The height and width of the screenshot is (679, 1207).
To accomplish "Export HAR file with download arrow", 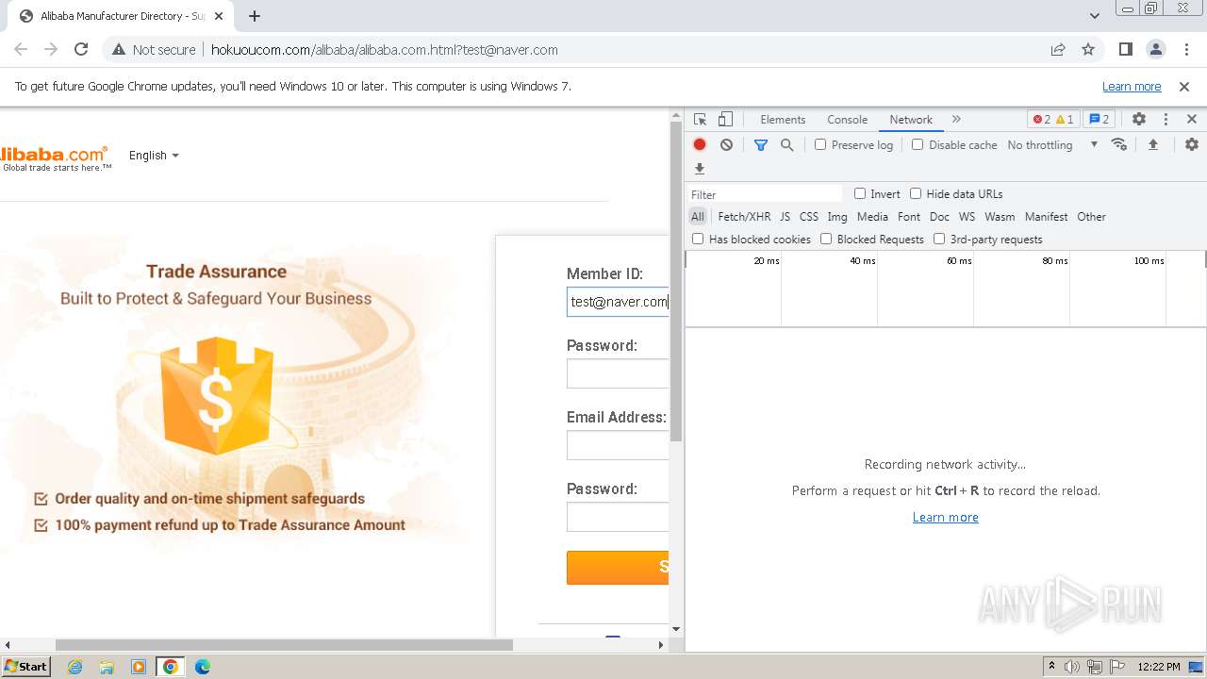I will click(700, 169).
